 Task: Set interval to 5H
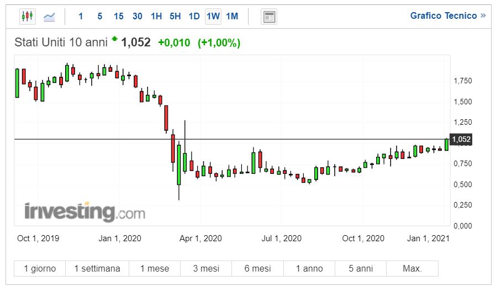point(175,17)
